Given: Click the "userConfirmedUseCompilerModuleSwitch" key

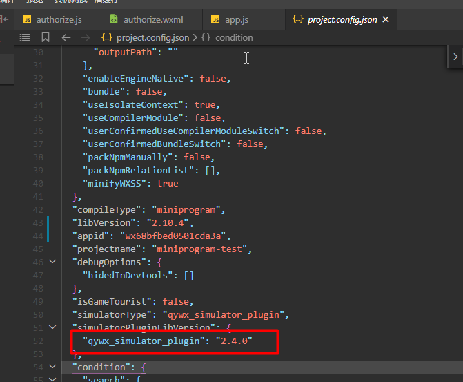Looking at the screenshot, I should click(x=184, y=131).
